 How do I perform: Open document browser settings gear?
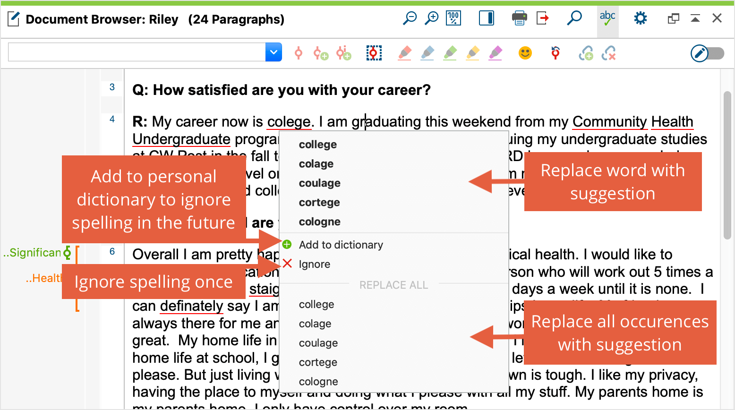point(641,18)
